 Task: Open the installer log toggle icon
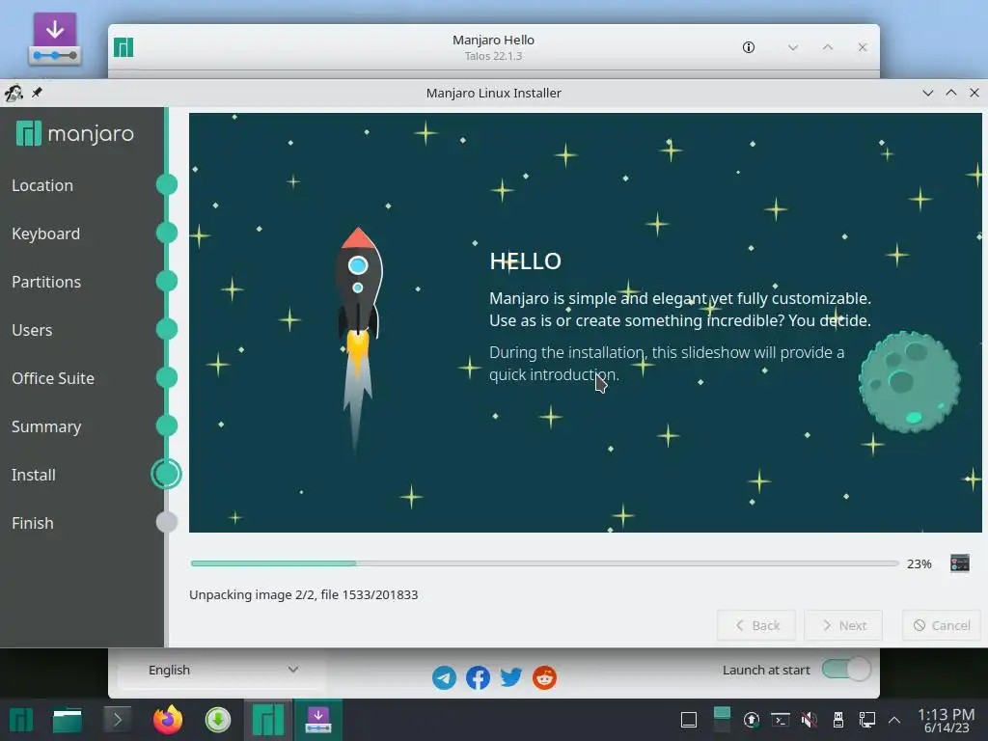pos(960,563)
